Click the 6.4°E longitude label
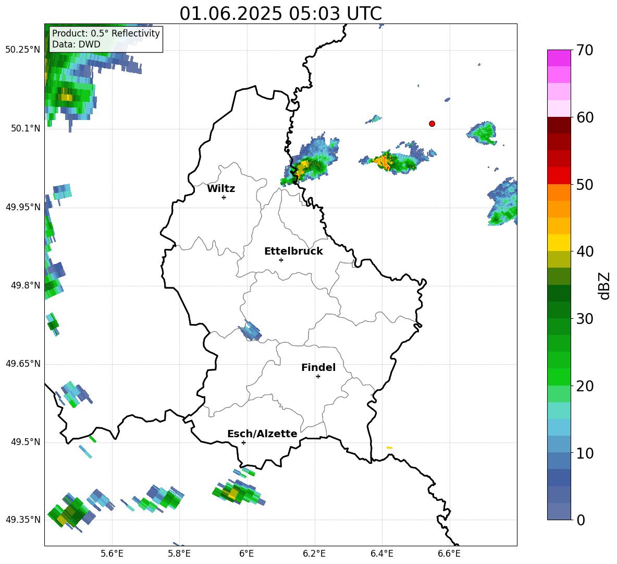Image resolution: width=617 pixels, height=564 pixels. coord(382,554)
